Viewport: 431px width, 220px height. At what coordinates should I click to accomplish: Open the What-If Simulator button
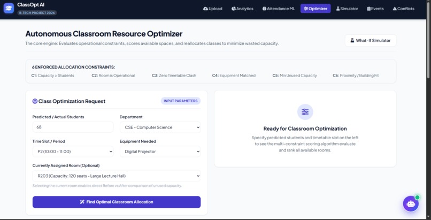tap(370, 41)
